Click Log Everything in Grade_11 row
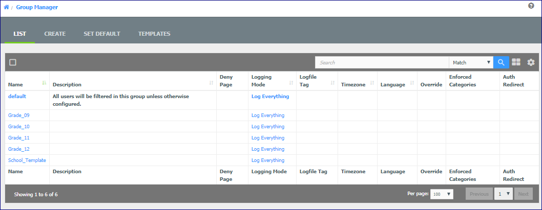 tap(268, 137)
